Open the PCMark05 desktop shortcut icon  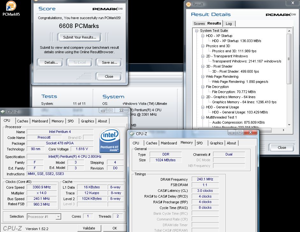click(x=11, y=8)
